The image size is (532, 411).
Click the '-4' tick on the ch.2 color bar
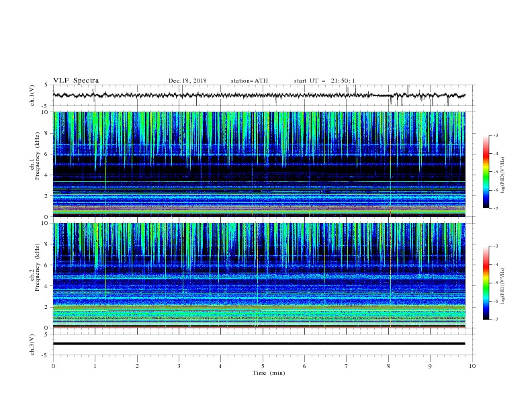495,265
